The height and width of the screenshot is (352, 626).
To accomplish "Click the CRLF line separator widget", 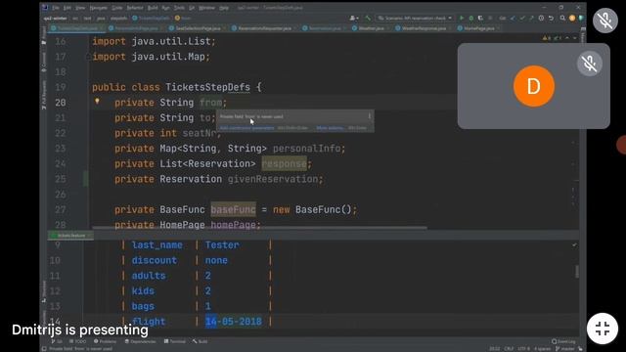I will [509, 349].
